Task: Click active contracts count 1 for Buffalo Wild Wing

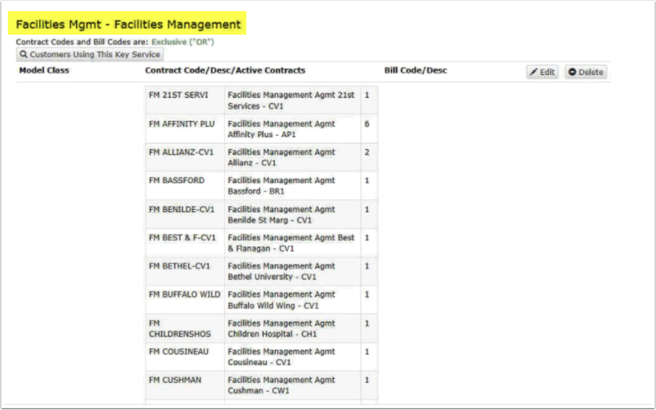Action: click(x=367, y=294)
